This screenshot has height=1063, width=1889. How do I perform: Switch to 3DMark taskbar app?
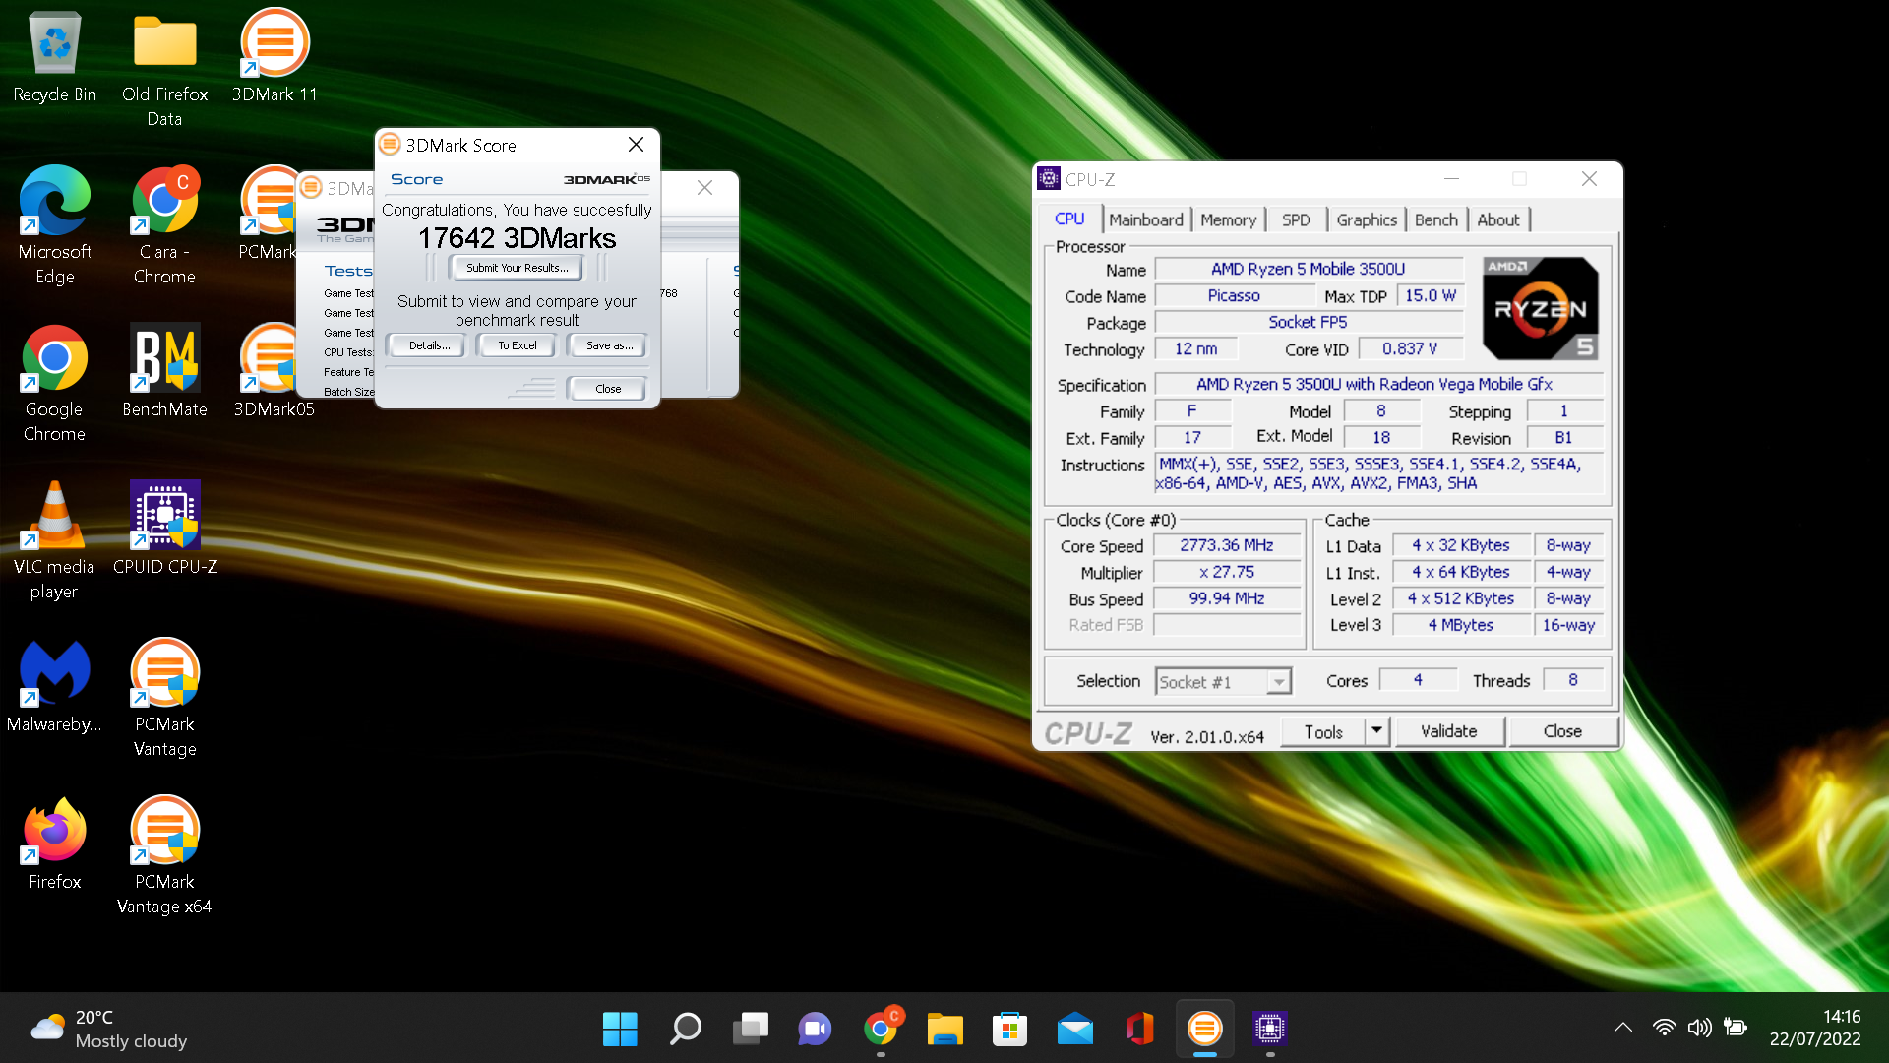pos(1204,1029)
